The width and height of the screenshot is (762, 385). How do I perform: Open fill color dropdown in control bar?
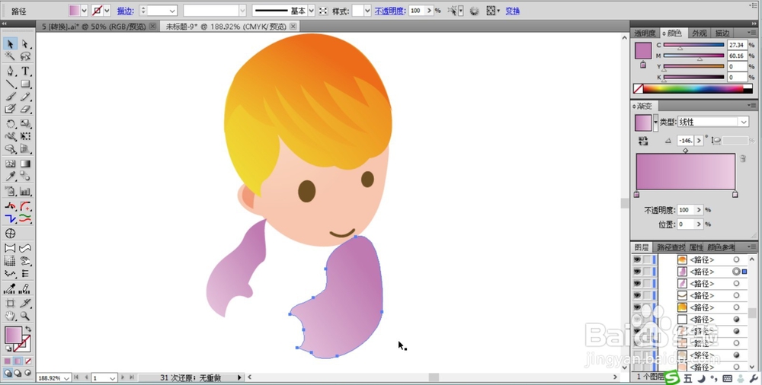[x=85, y=11]
